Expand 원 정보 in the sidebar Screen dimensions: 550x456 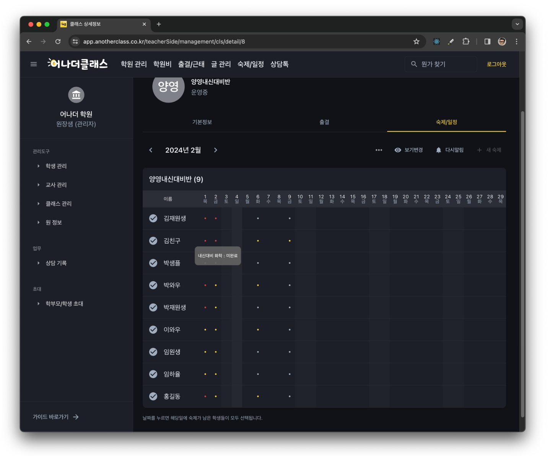coord(49,222)
